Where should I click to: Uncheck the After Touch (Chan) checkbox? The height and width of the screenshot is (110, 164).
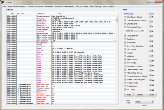125,17
